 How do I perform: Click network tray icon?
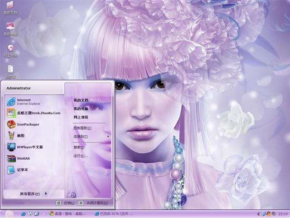[263, 214]
